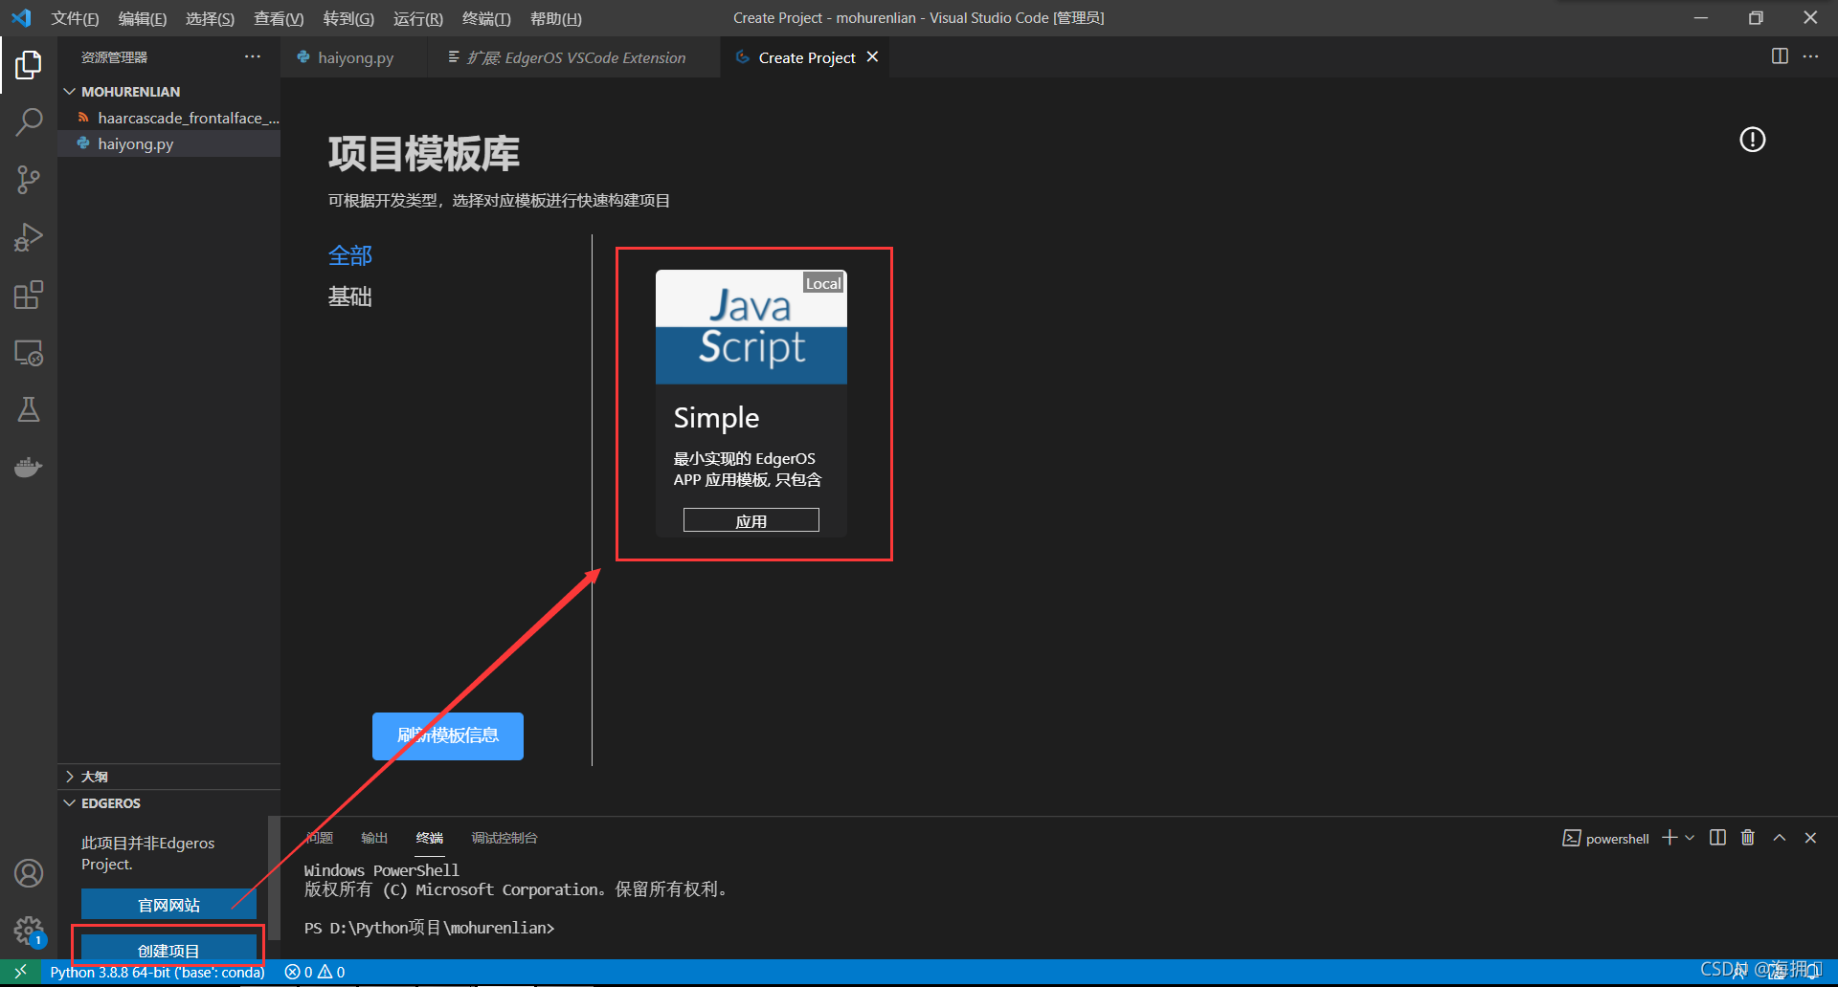
Task: Split the terminal pane
Action: 1716,837
